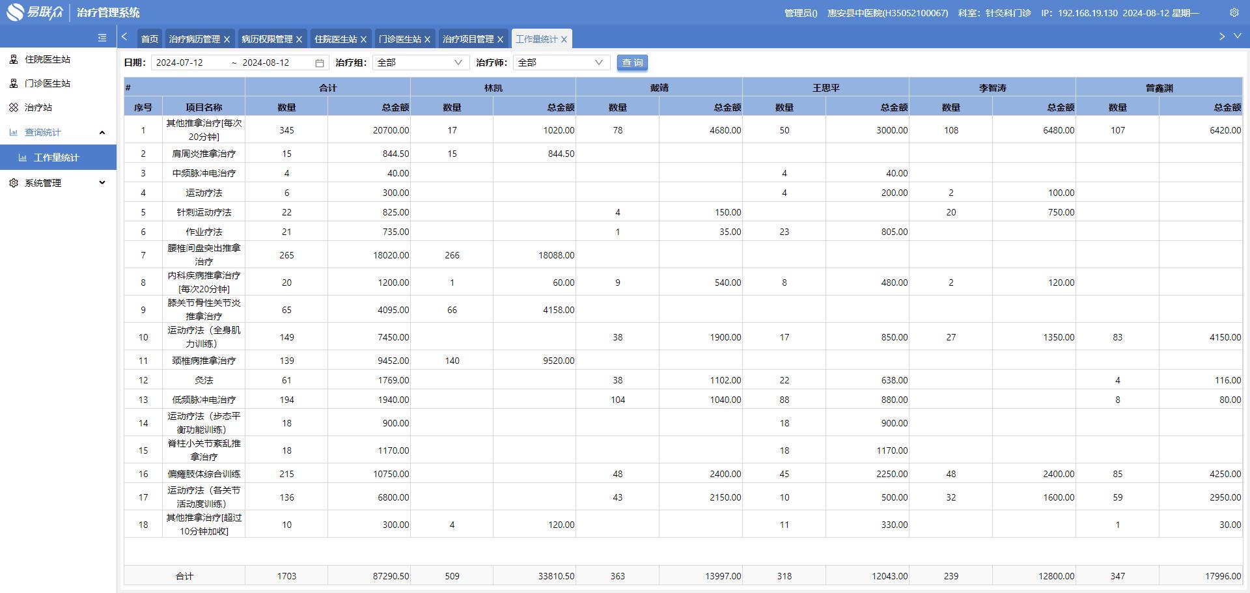
Task: Click the 查询统计 chart icon
Action: 14,132
